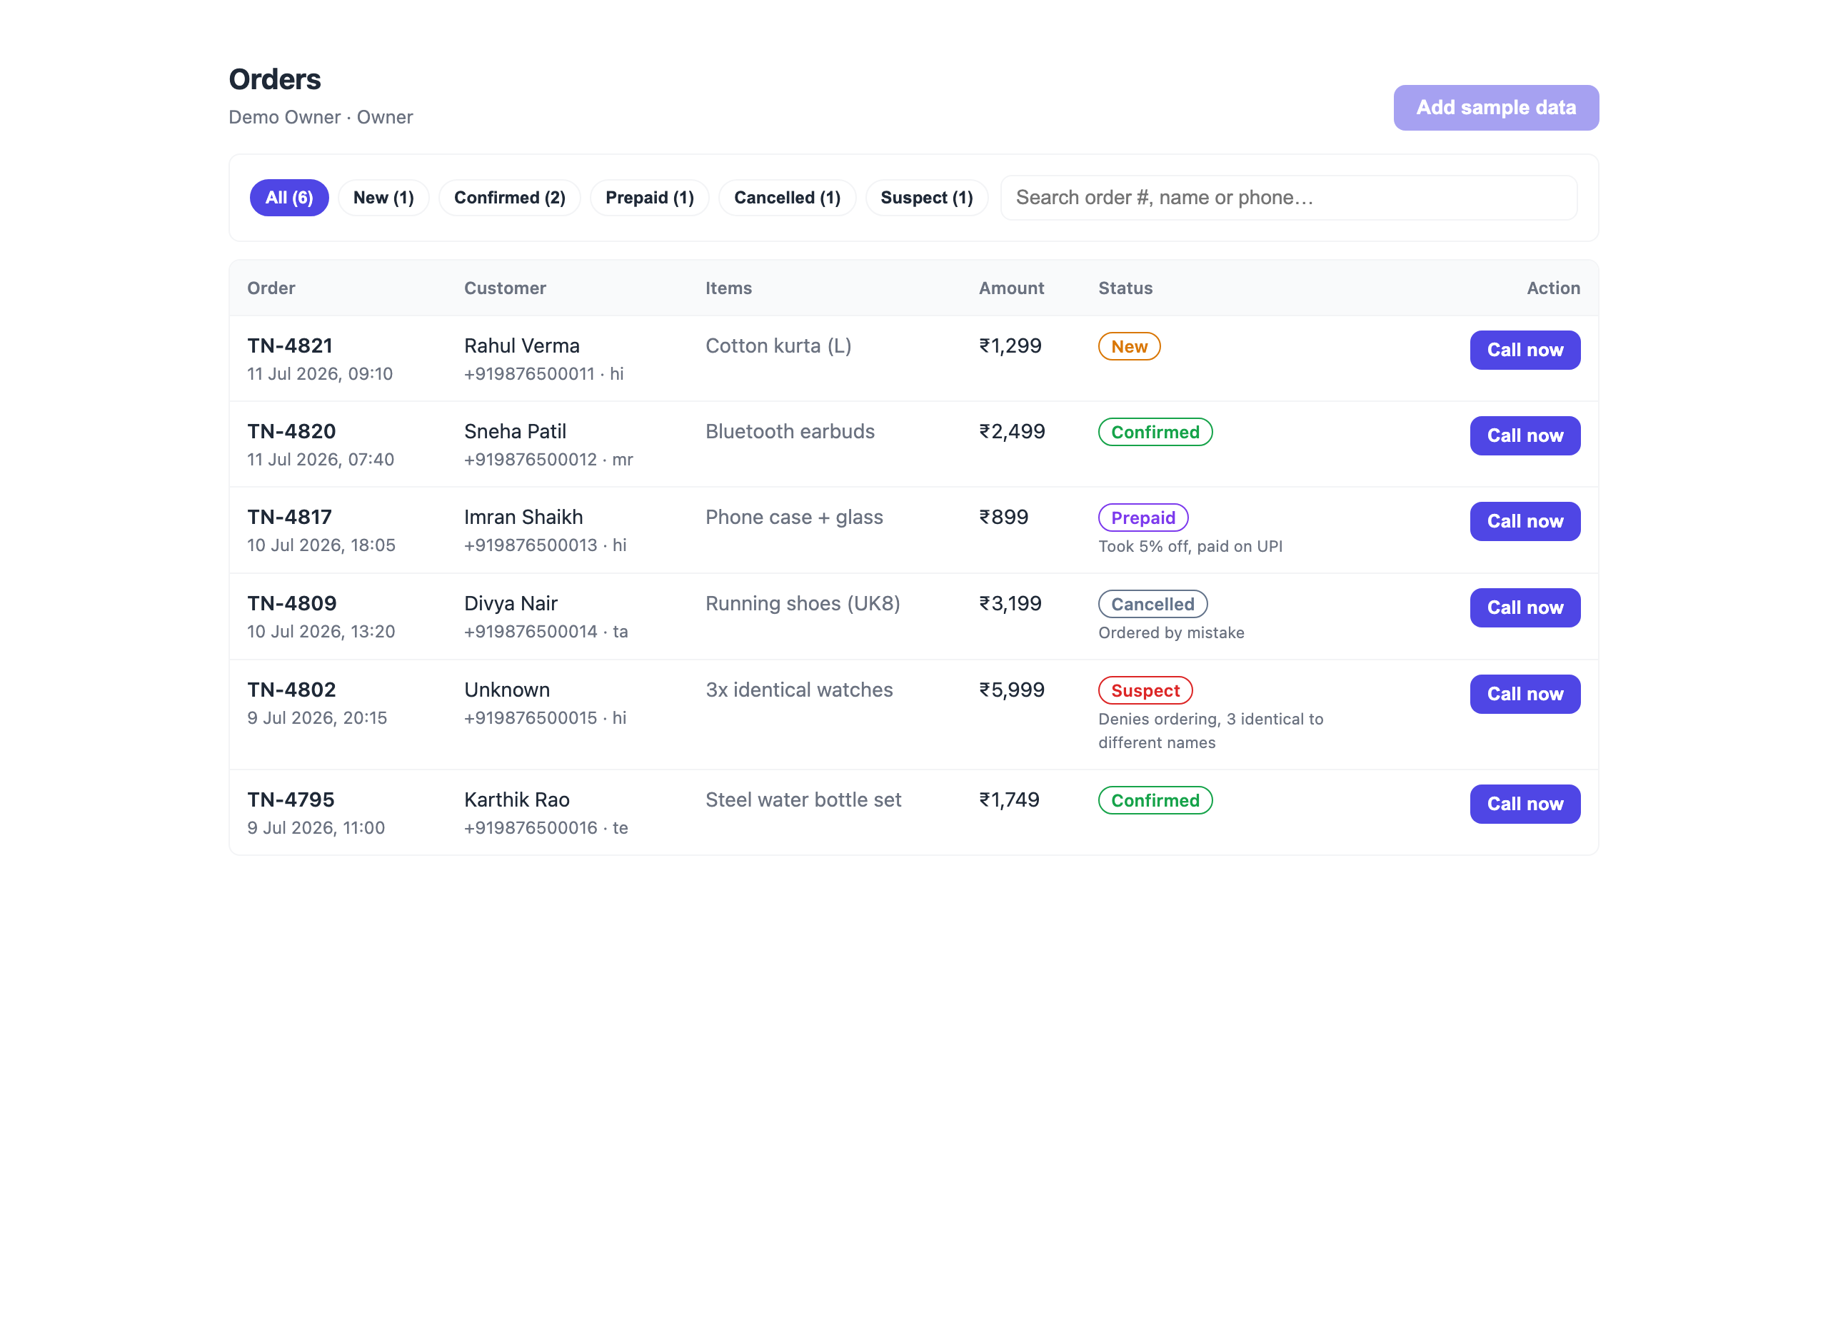The image size is (1828, 1342).
Task: View Suspect (1) orders
Action: [x=926, y=198]
